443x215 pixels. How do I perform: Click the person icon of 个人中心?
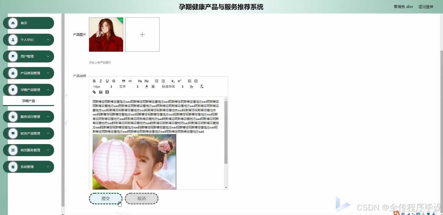point(13,40)
